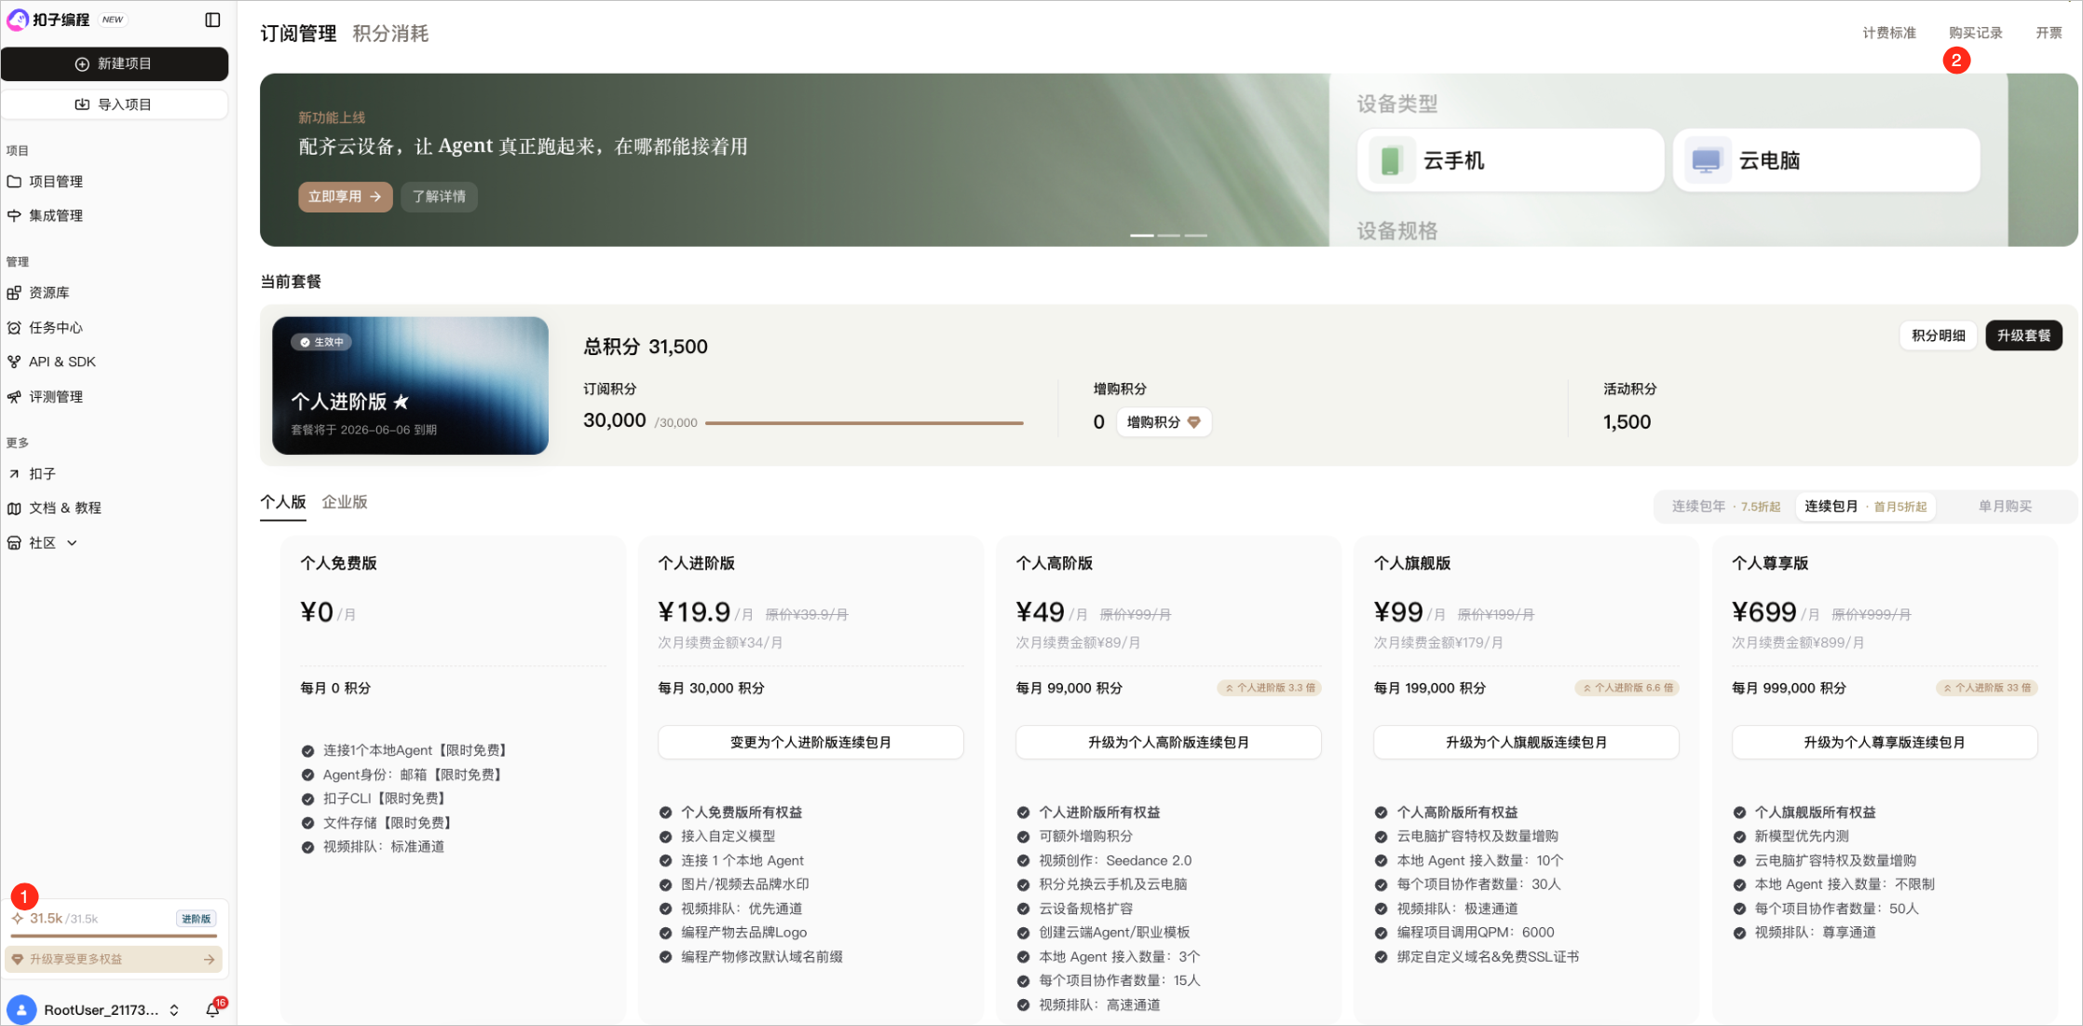
Task: Click the 扣子编程 logo icon
Action: click(x=17, y=20)
